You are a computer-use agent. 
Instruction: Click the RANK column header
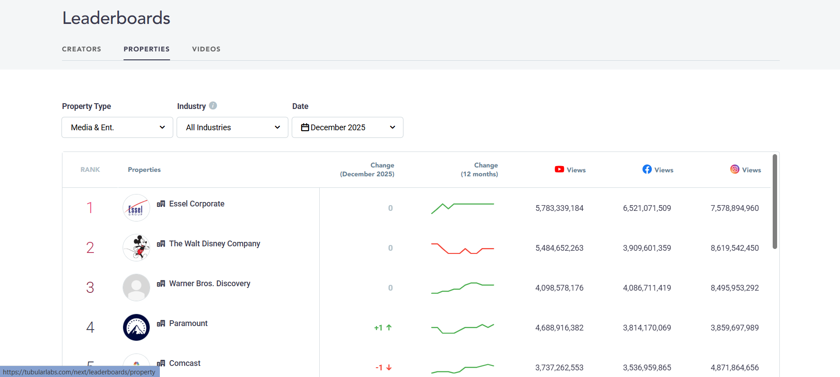[90, 170]
